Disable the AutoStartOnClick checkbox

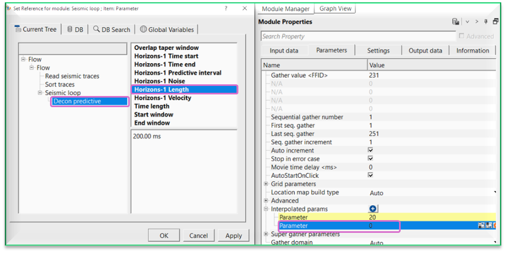[x=370, y=175]
